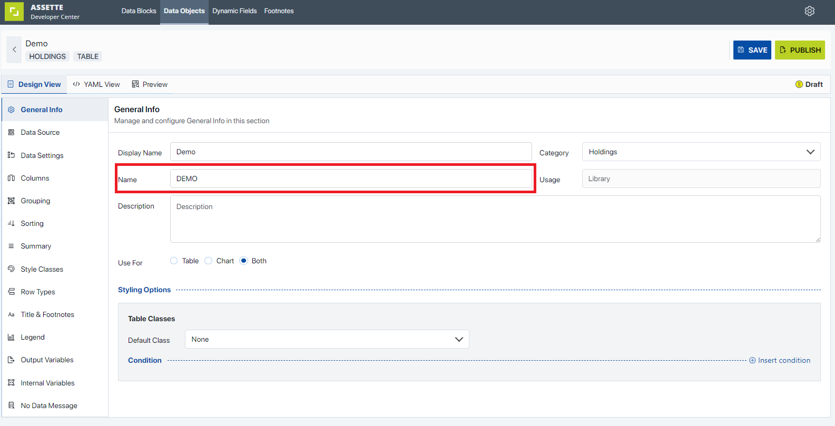Click the HOLDINGS tag
Screen dimensions: 835x426
pyautogui.click(x=47, y=56)
